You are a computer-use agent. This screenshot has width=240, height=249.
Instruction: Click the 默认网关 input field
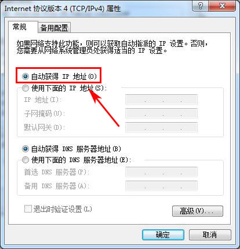coord(161,127)
